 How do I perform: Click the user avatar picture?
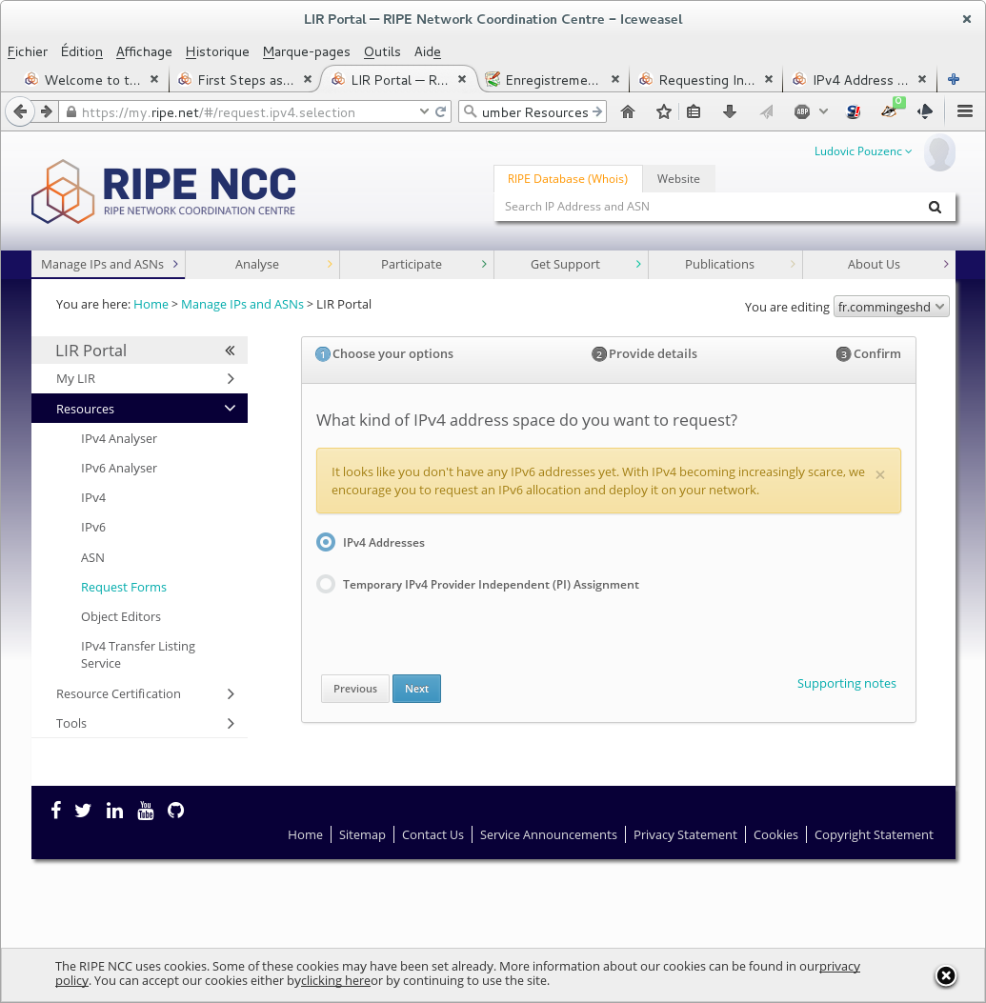(939, 153)
